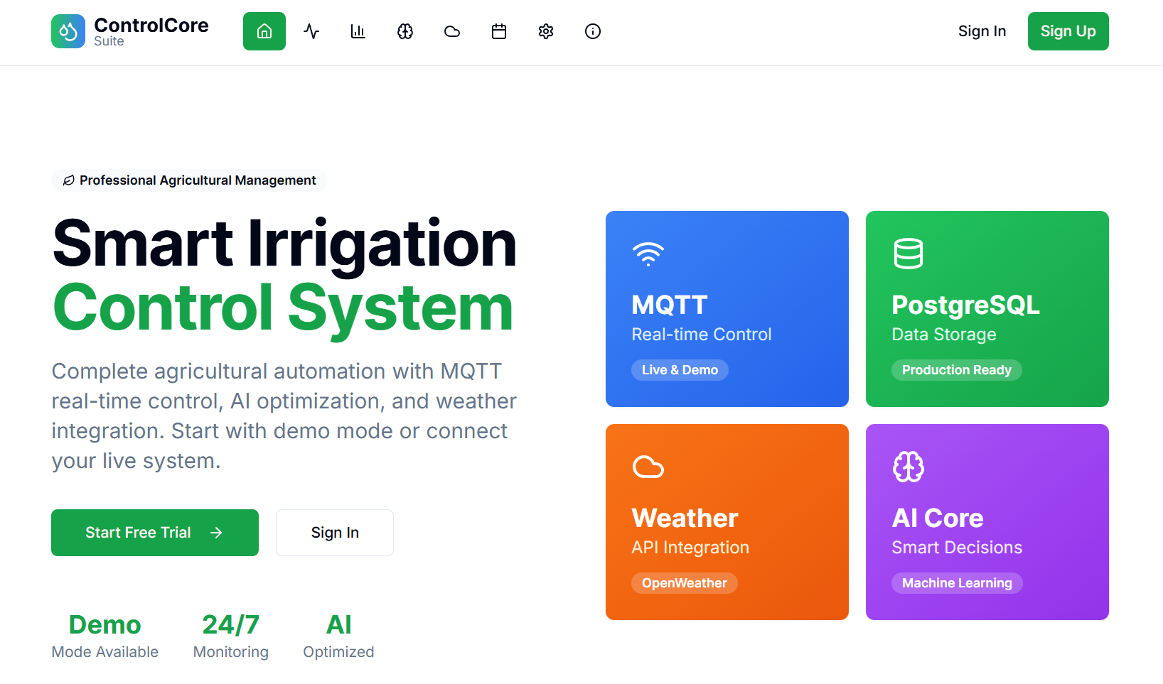Click the PostgreSQL card title
1163x684 pixels.
pyautogui.click(x=965, y=305)
